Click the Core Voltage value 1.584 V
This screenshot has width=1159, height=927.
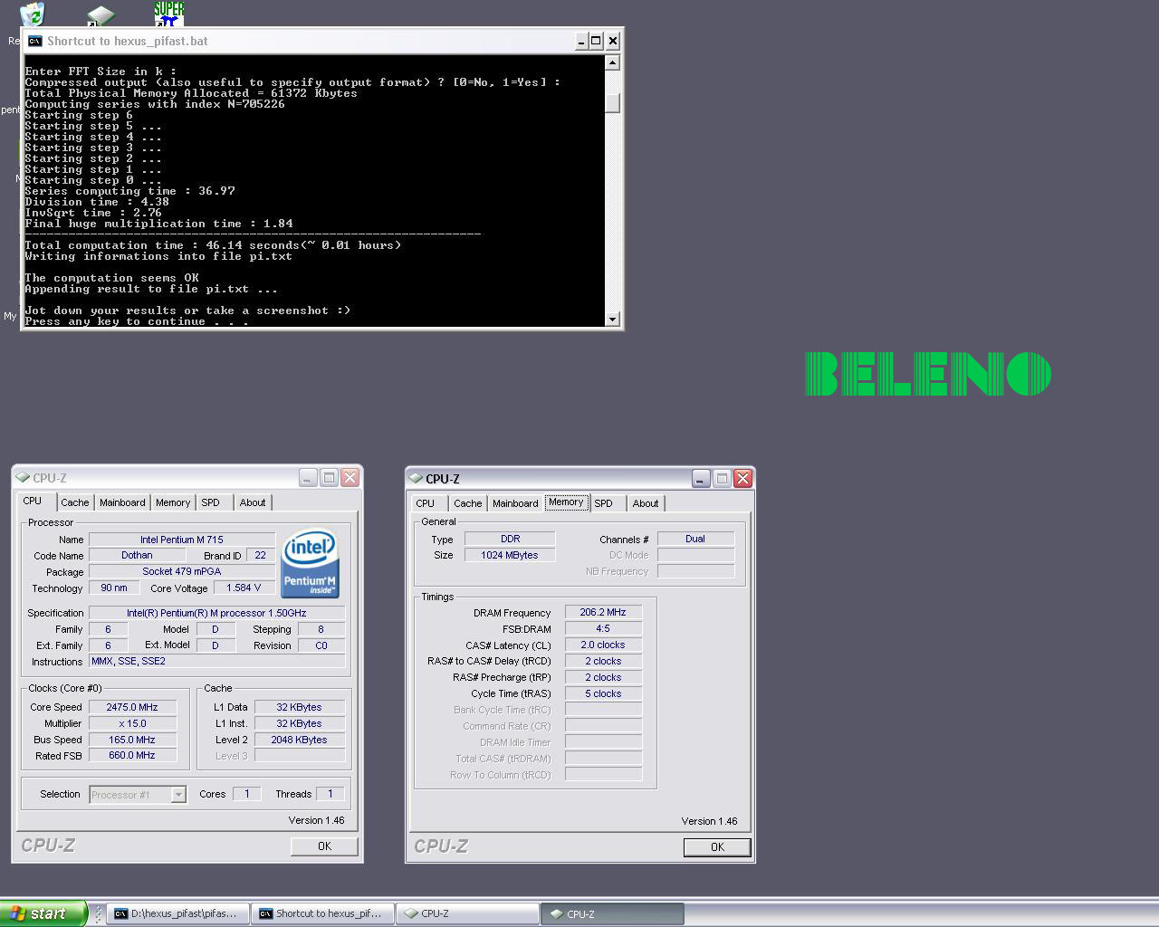(x=244, y=588)
